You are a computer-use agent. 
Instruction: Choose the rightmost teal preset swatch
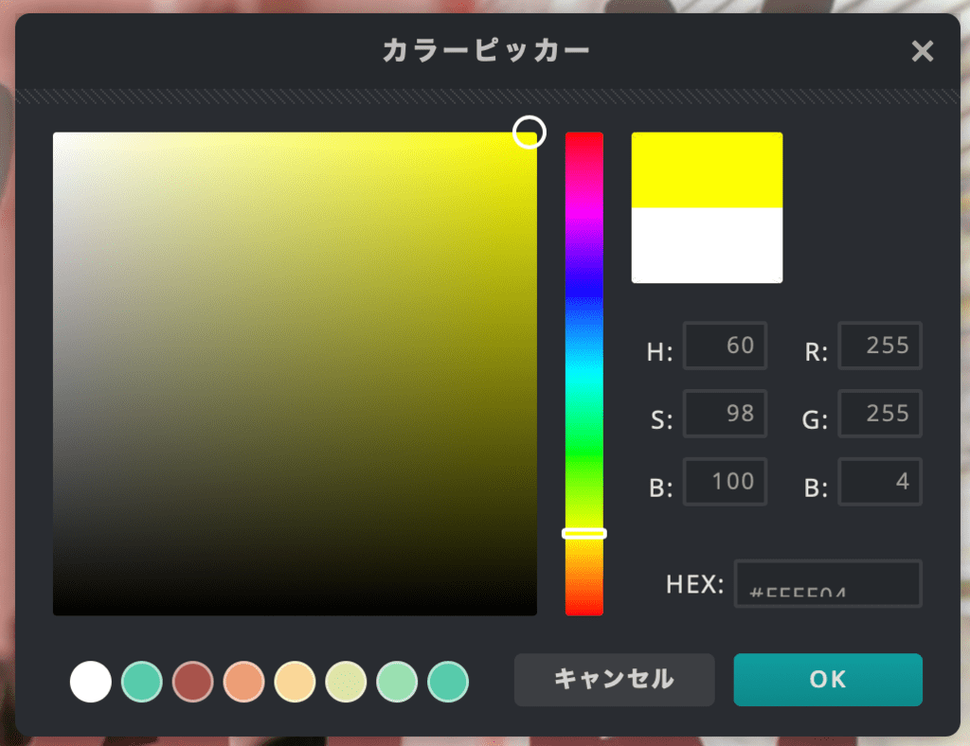(x=447, y=681)
